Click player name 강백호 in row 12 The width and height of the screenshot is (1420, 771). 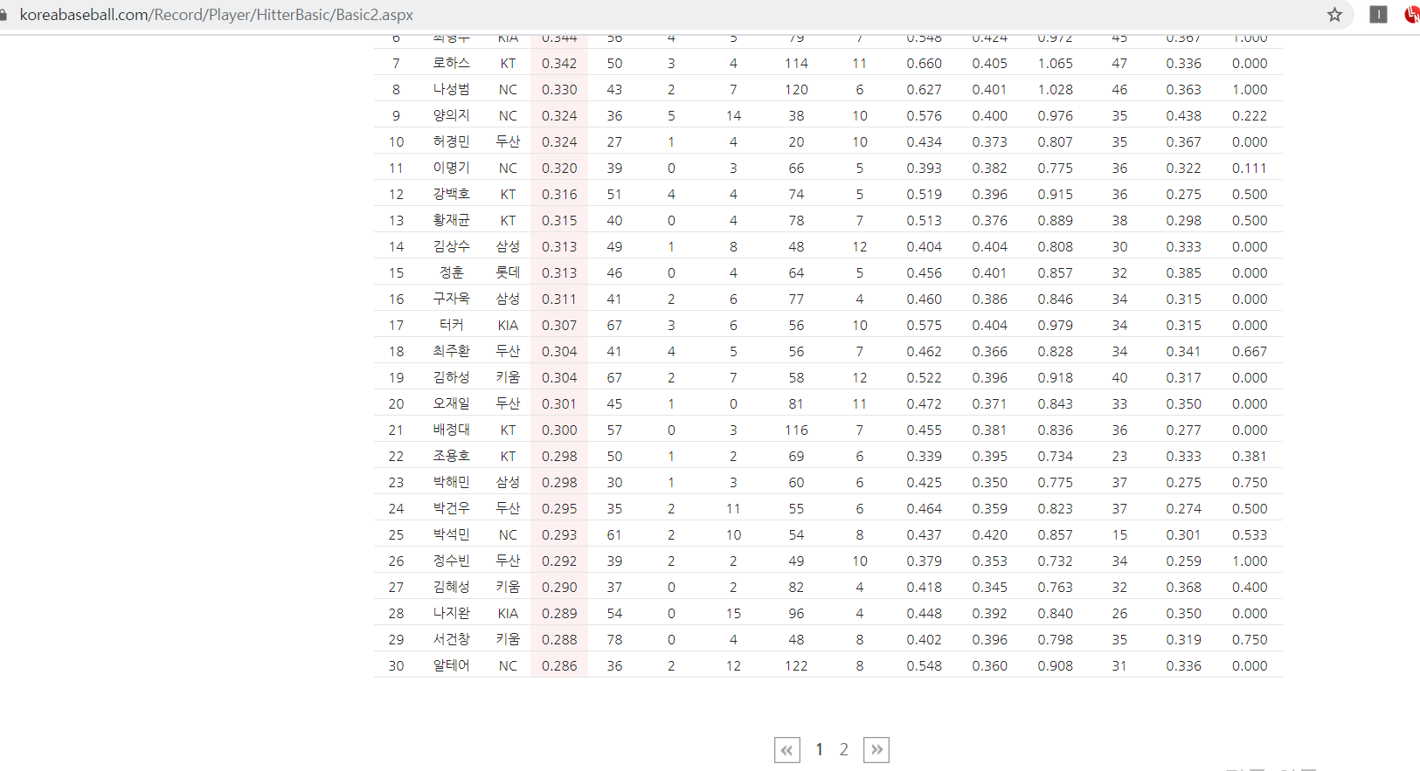(452, 194)
